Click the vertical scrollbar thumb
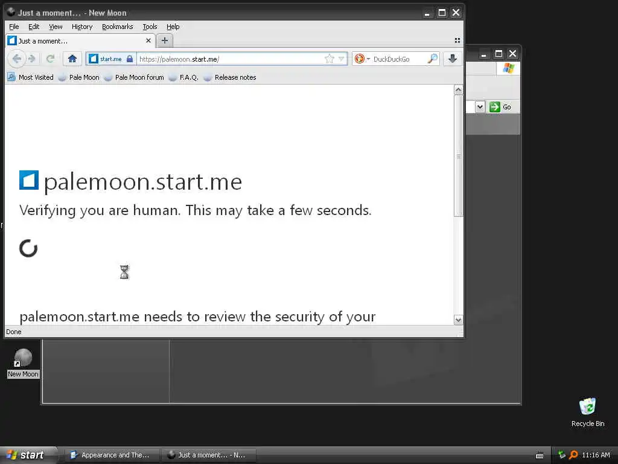The width and height of the screenshot is (618, 464). [458, 156]
